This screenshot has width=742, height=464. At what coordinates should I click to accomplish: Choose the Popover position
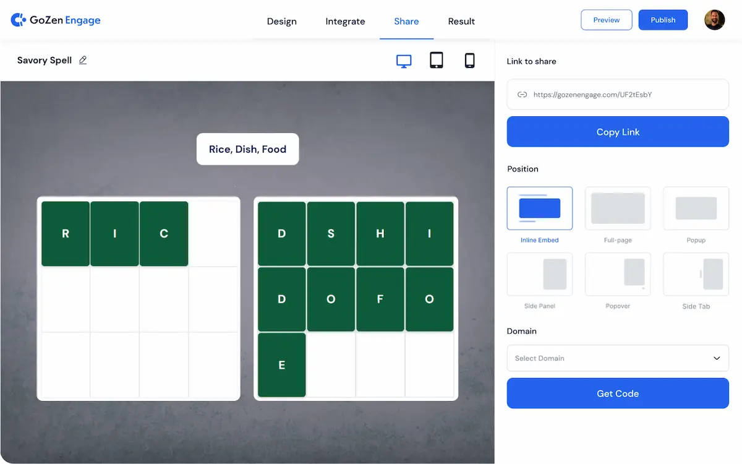pyautogui.click(x=618, y=274)
